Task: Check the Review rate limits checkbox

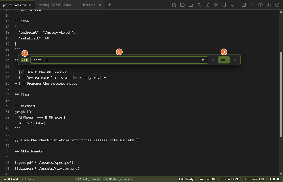Action: pos(22,78)
